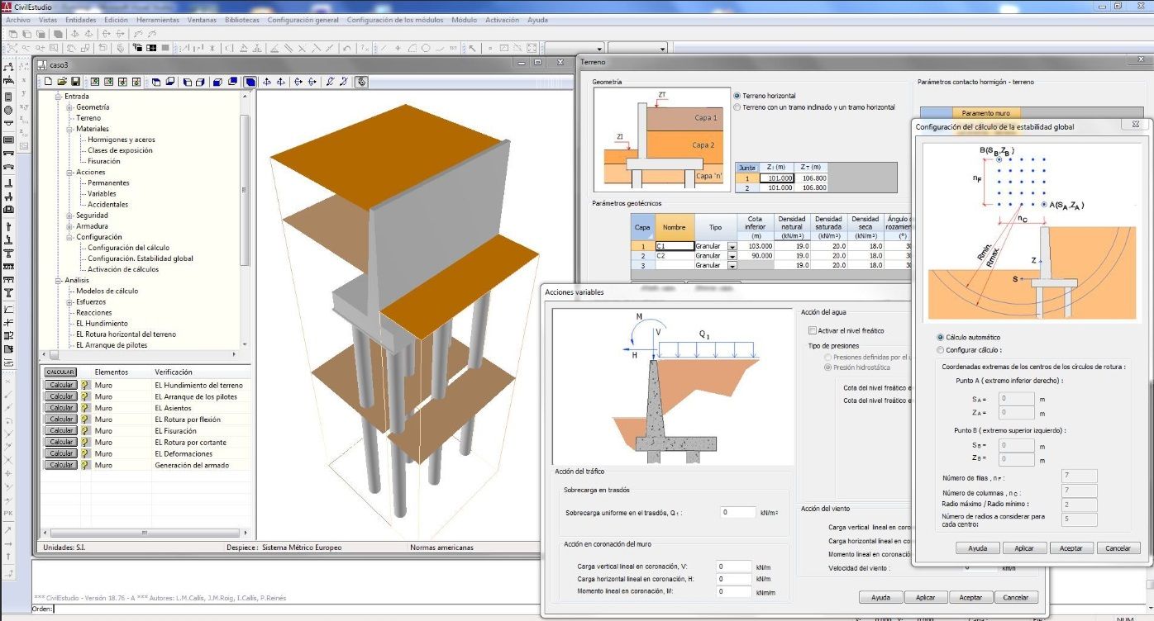Viewport: 1154px width, 621px height.
Task: Open the Configuración general menu
Action: pyautogui.click(x=303, y=20)
